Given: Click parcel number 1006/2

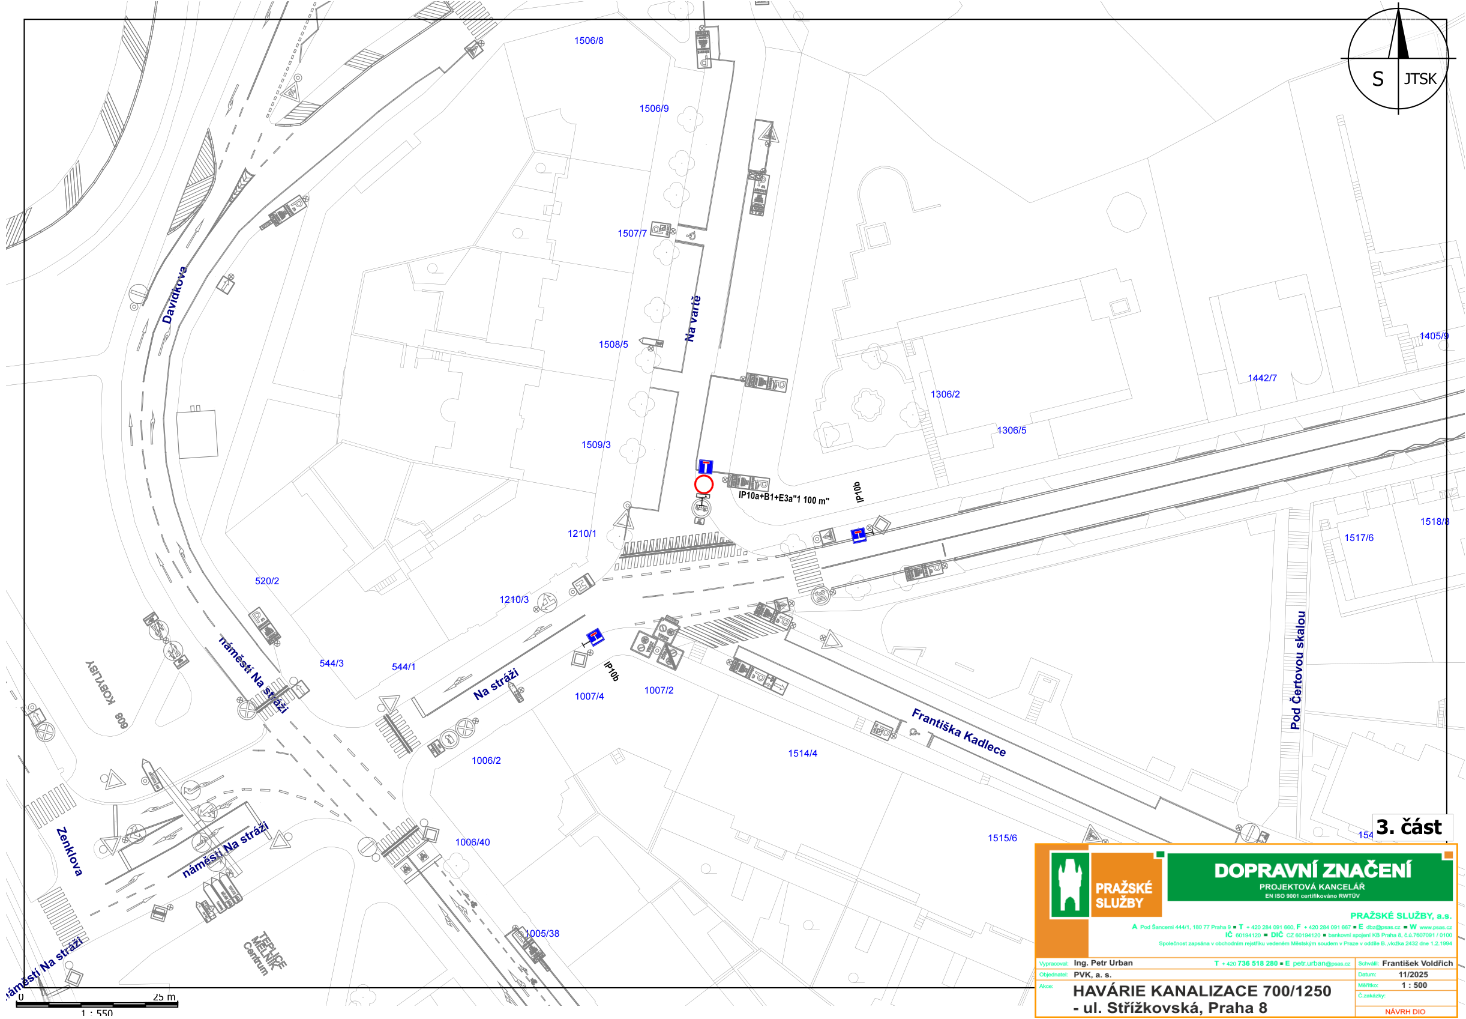Looking at the screenshot, I should [486, 761].
